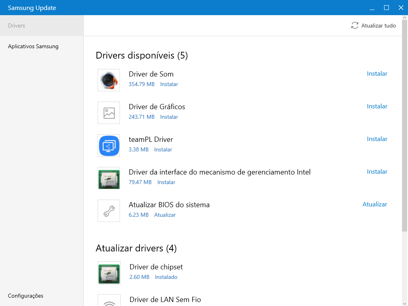Install teamPL Driver via right Instalar link
Image resolution: width=408 pixels, height=306 pixels.
[x=377, y=139]
